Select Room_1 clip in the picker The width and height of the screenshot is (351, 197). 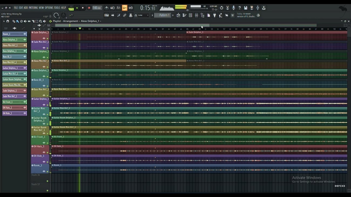click(15, 34)
